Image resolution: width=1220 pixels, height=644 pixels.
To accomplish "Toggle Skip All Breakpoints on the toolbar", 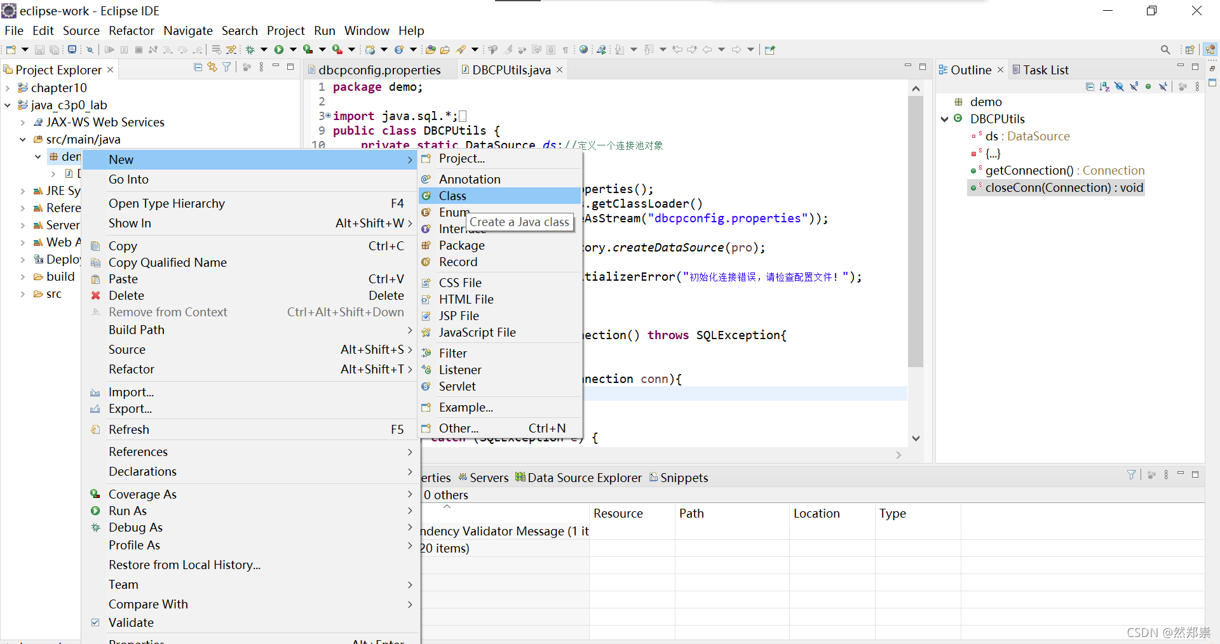I will (90, 50).
